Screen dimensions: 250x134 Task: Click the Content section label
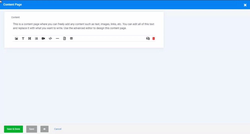click(x=15, y=17)
